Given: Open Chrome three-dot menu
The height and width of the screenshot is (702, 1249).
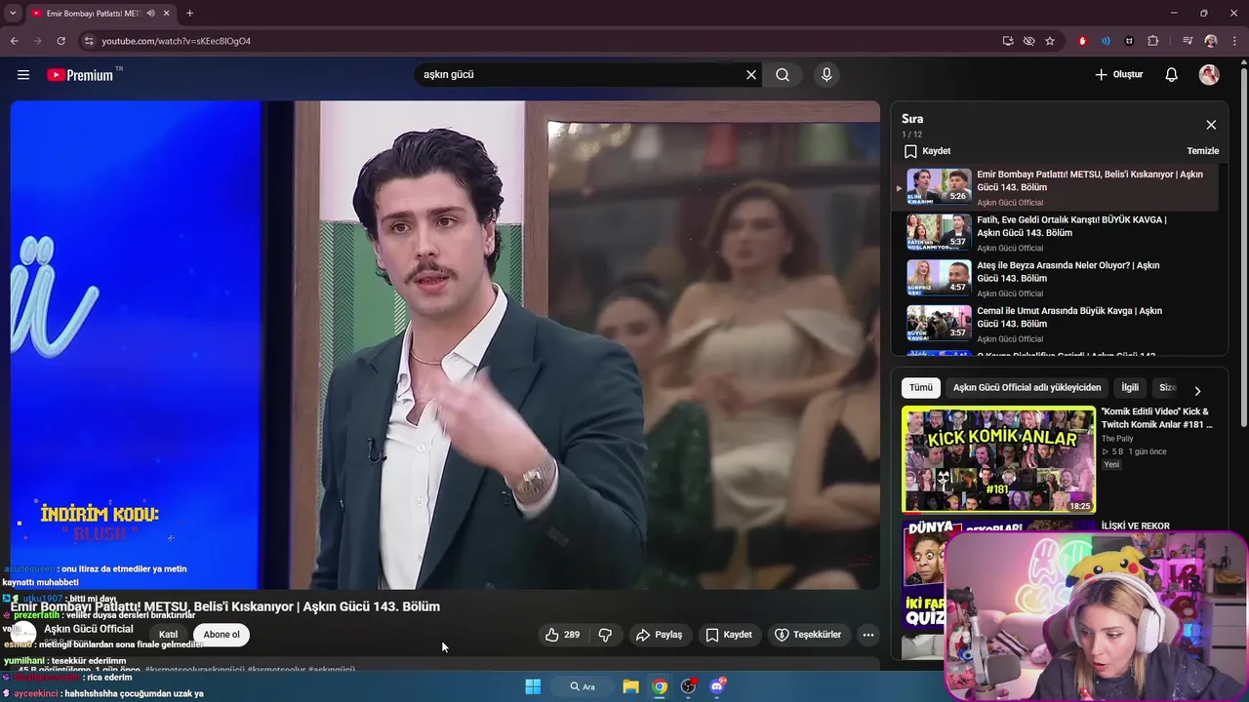Looking at the screenshot, I should (x=1234, y=41).
